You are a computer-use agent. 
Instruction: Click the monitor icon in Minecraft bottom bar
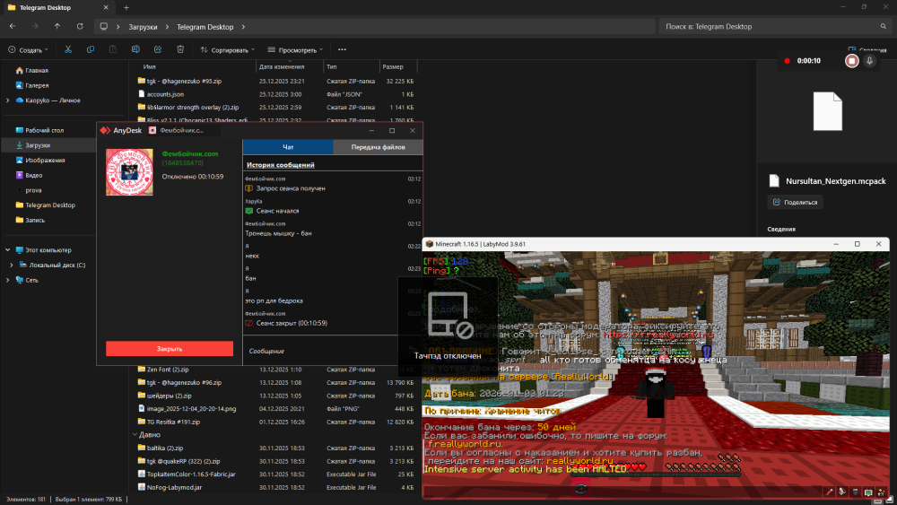868,492
